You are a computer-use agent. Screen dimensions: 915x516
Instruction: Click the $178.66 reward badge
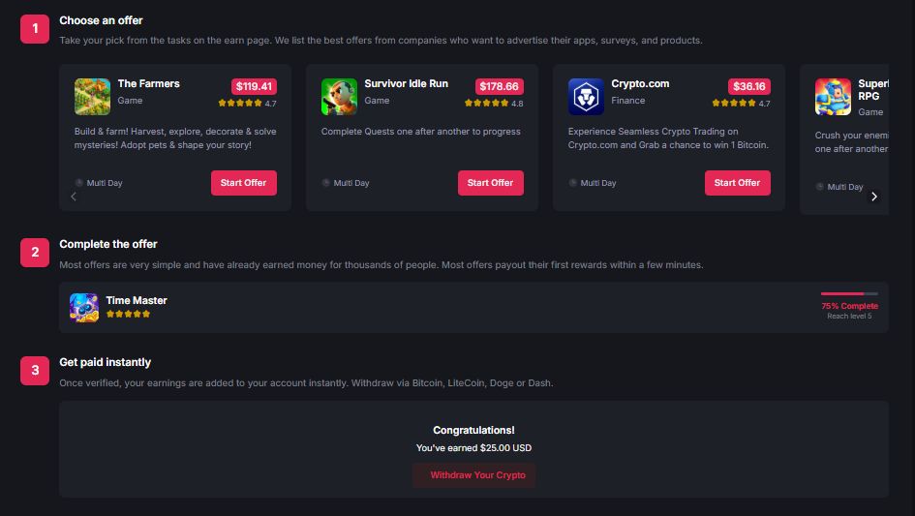500,86
